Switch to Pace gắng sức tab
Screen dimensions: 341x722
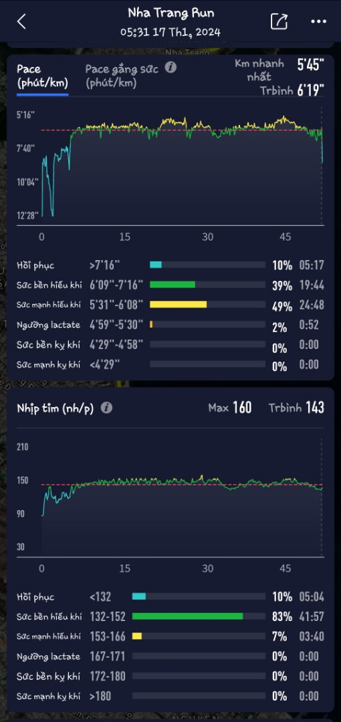tap(122, 76)
